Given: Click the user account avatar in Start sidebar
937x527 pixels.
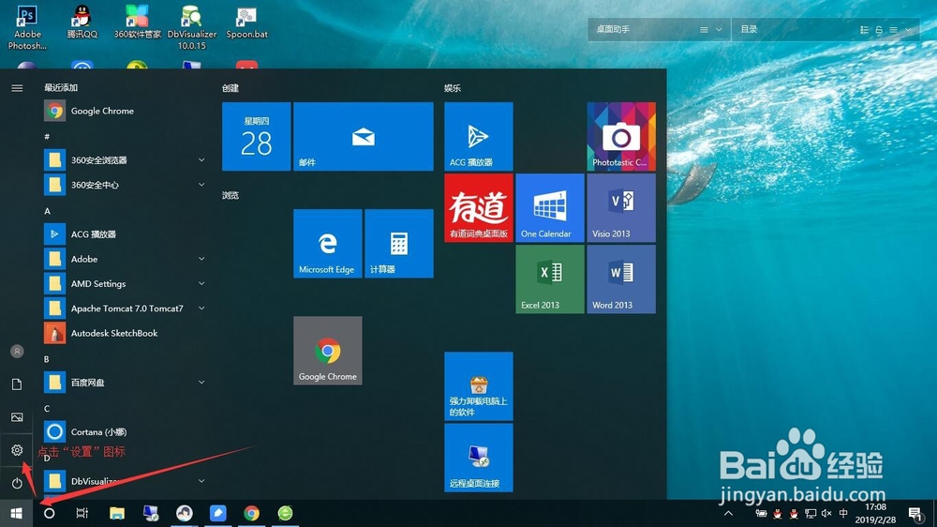Looking at the screenshot, I should tap(17, 351).
